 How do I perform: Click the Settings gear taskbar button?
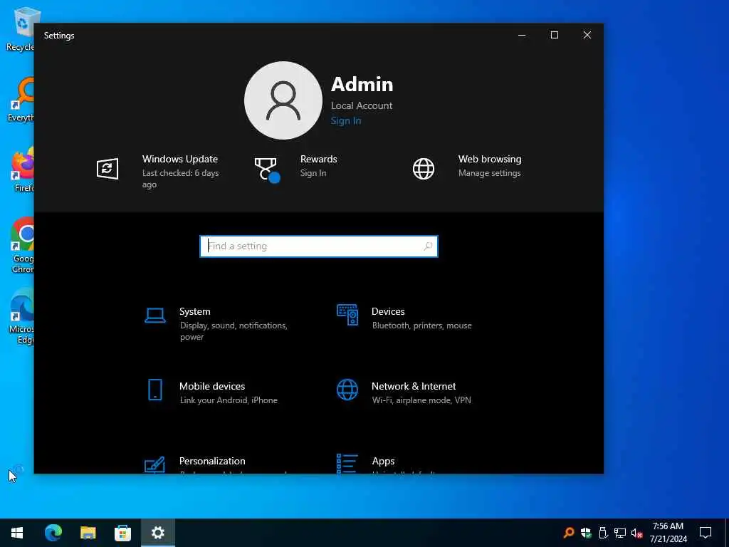coord(157,533)
